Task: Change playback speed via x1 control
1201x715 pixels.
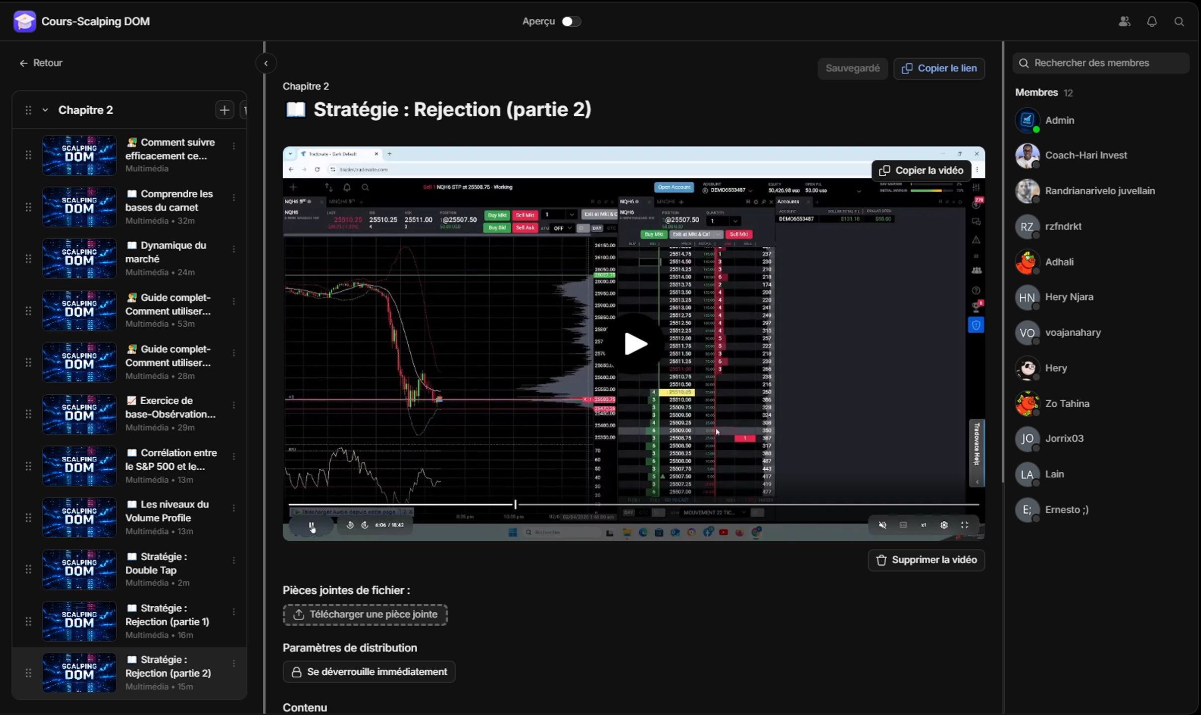Action: point(924,525)
